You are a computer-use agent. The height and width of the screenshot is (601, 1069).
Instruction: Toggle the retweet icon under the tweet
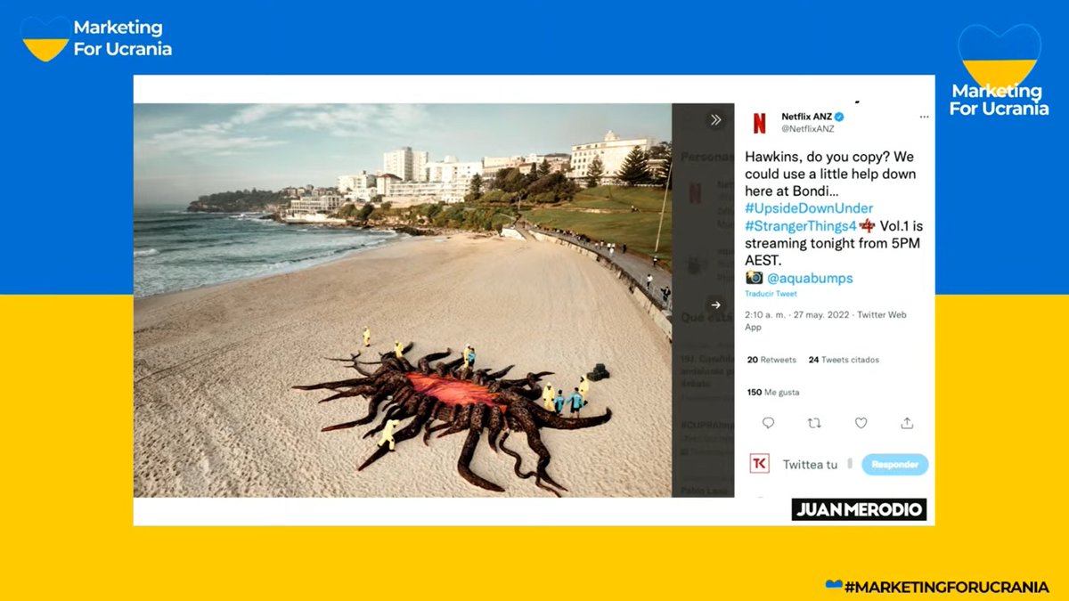click(813, 423)
